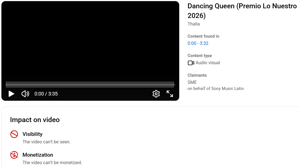Screen dimensions: 299x168
Task: Click the 'Impact on video' heading
Action: 35,120
